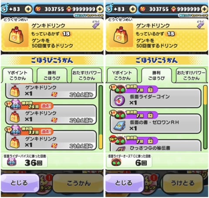Tap the plus icon after 9999999 in left screen
The width and height of the screenshot is (209, 198).
tap(100, 9)
